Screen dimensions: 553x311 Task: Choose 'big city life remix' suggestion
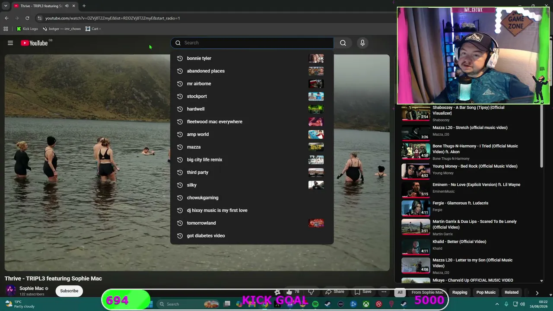(252, 159)
